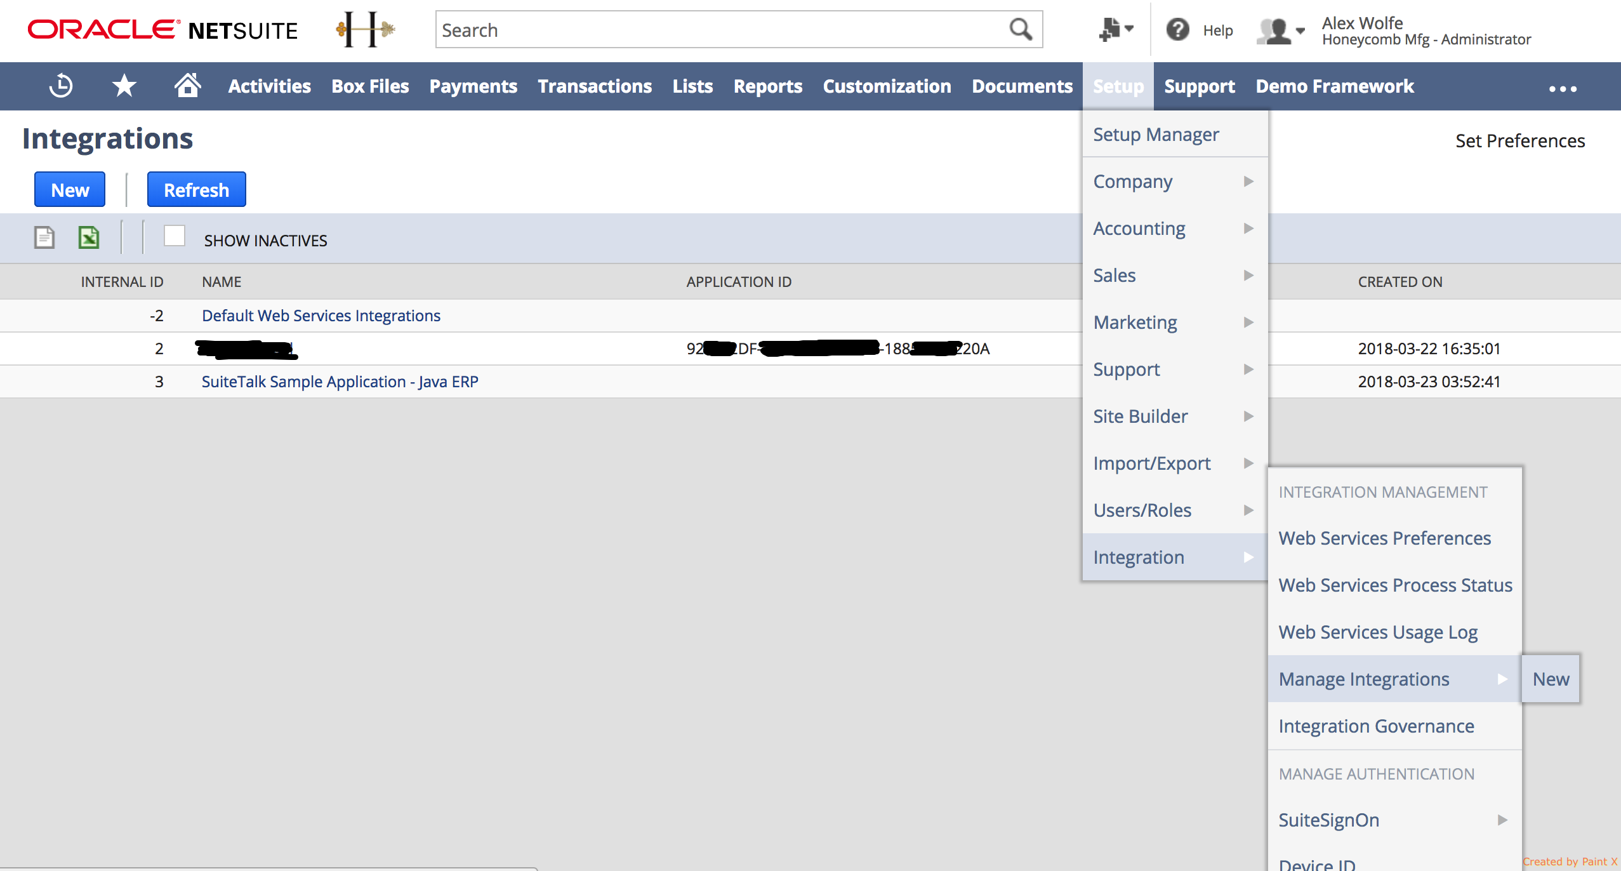1621x871 pixels.
Task: Expand the Users/Roles submenu arrow
Action: click(1248, 510)
